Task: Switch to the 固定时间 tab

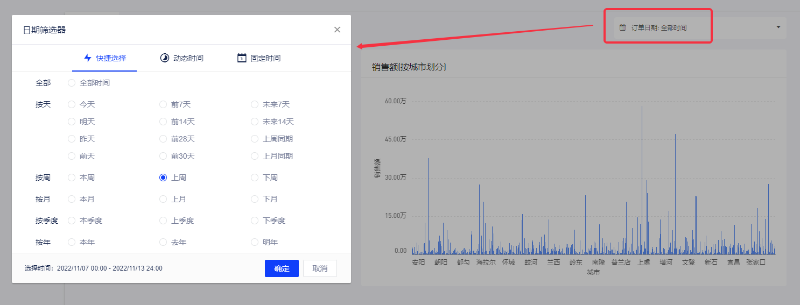Action: click(x=265, y=58)
